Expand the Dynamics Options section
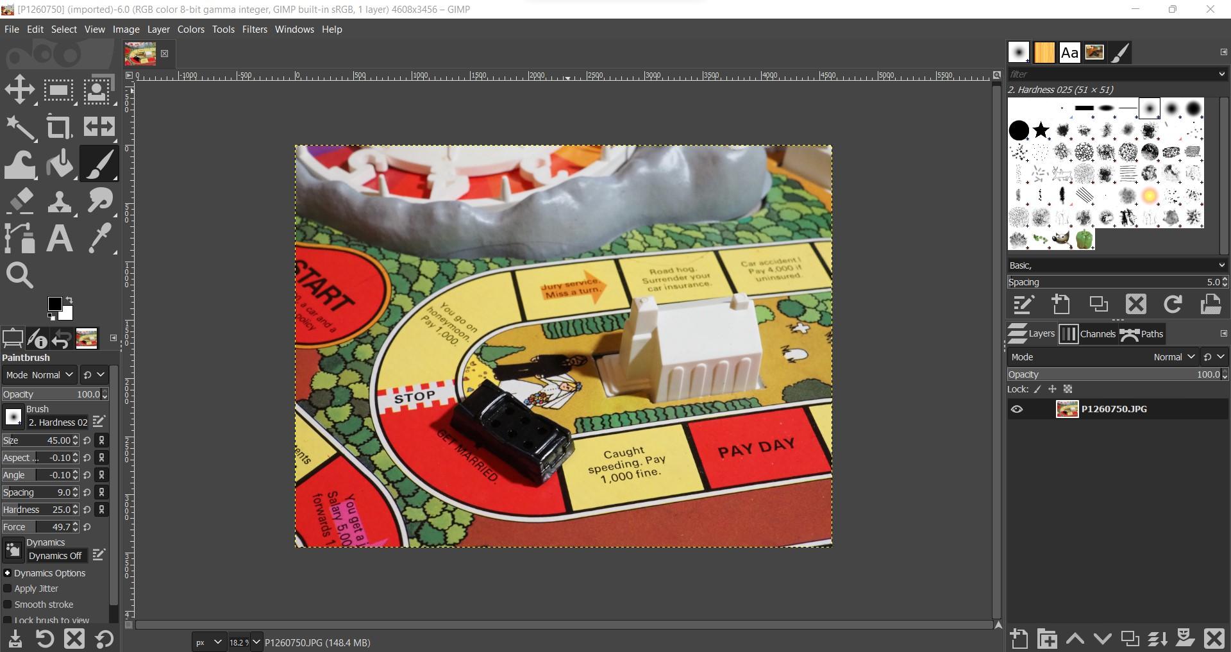Viewport: 1231px width, 652px height. (x=8, y=573)
